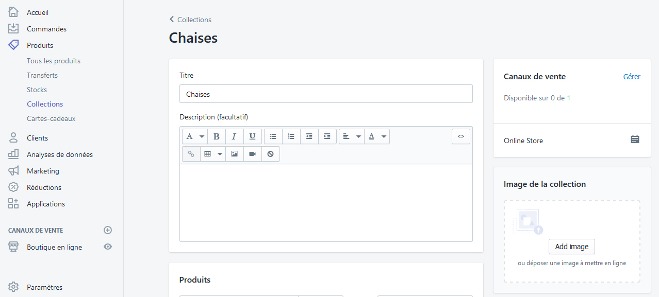Open the Commandes menu in sidebar
Screen dimensions: 659x297
coord(46,29)
